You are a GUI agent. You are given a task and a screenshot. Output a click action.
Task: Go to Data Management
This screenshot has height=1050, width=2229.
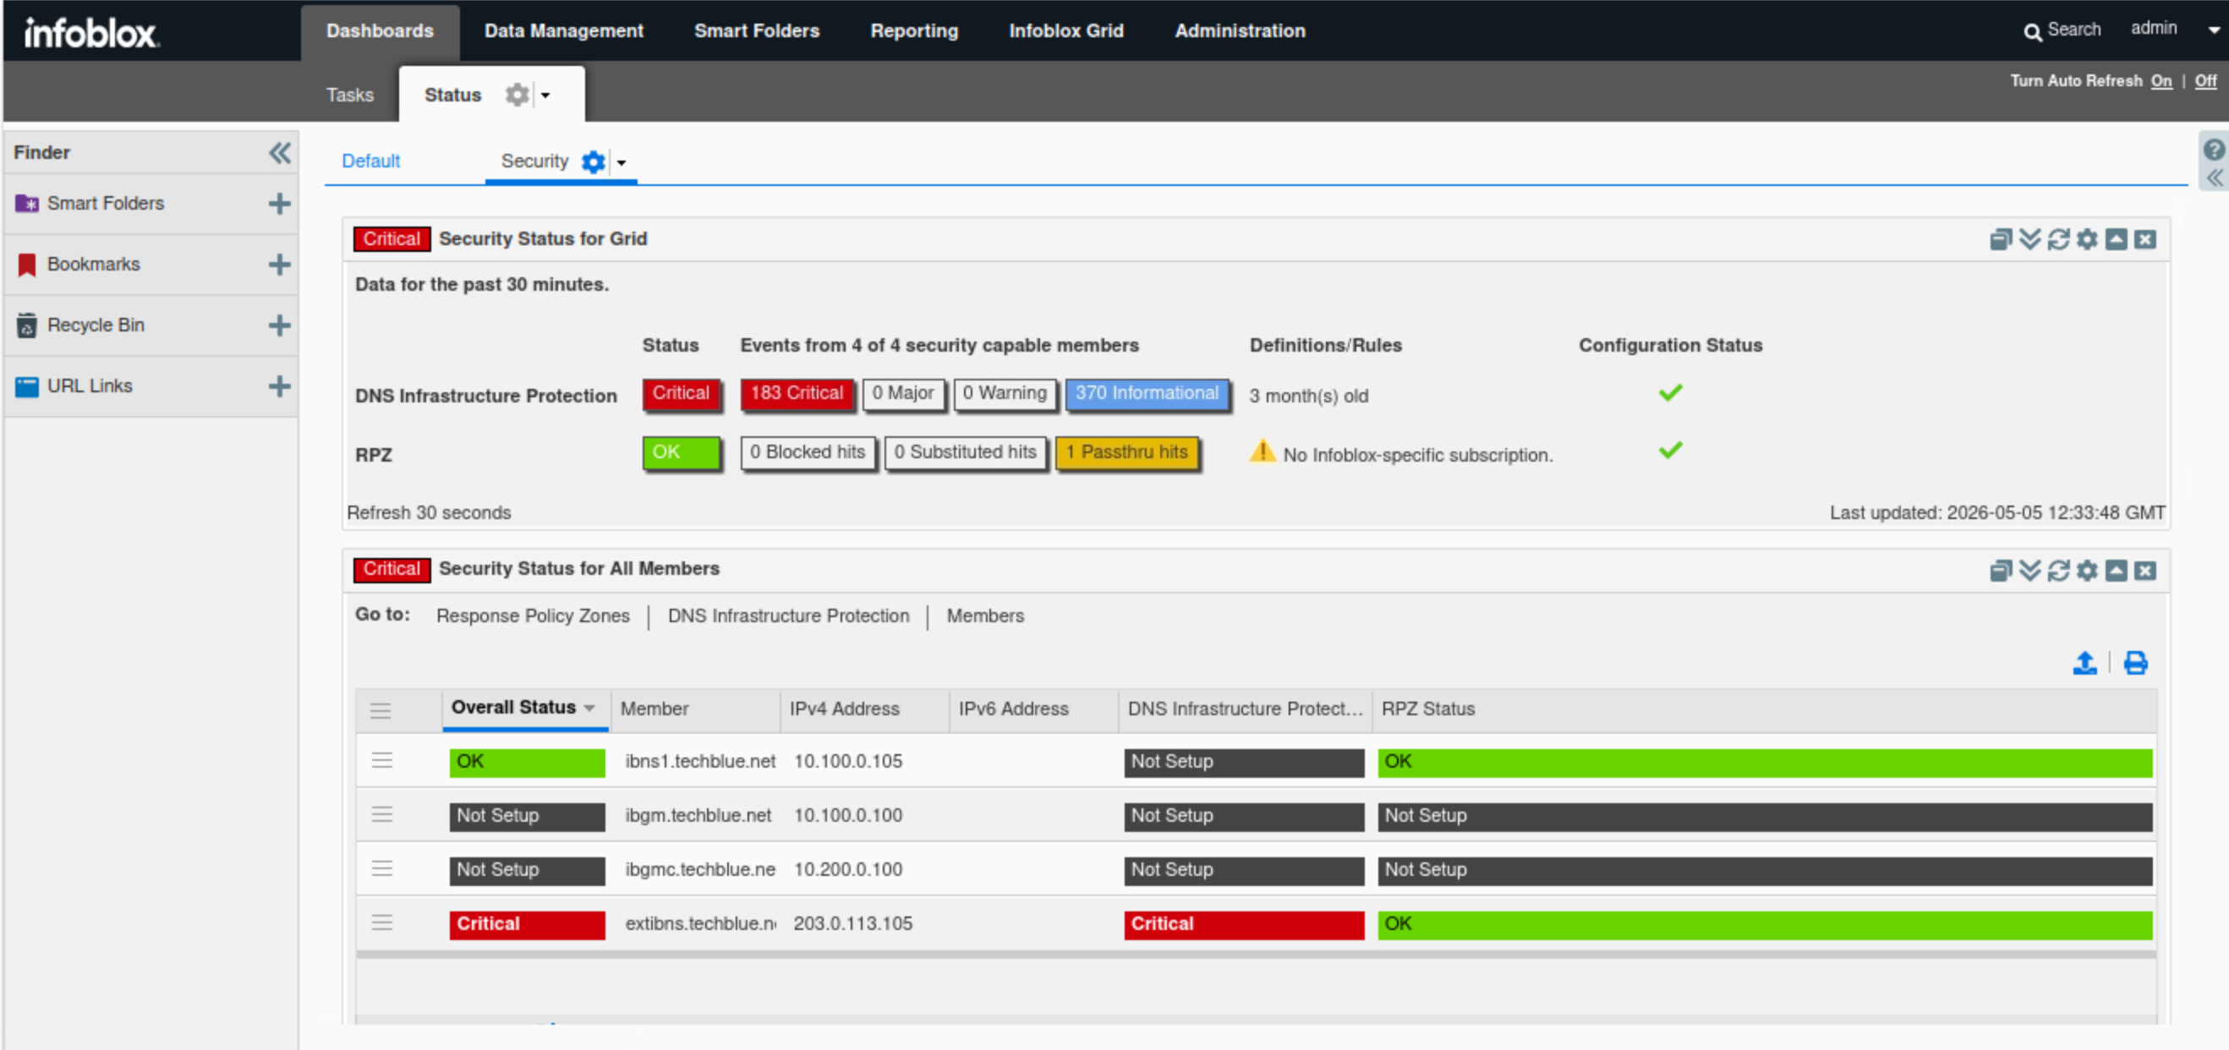564,31
